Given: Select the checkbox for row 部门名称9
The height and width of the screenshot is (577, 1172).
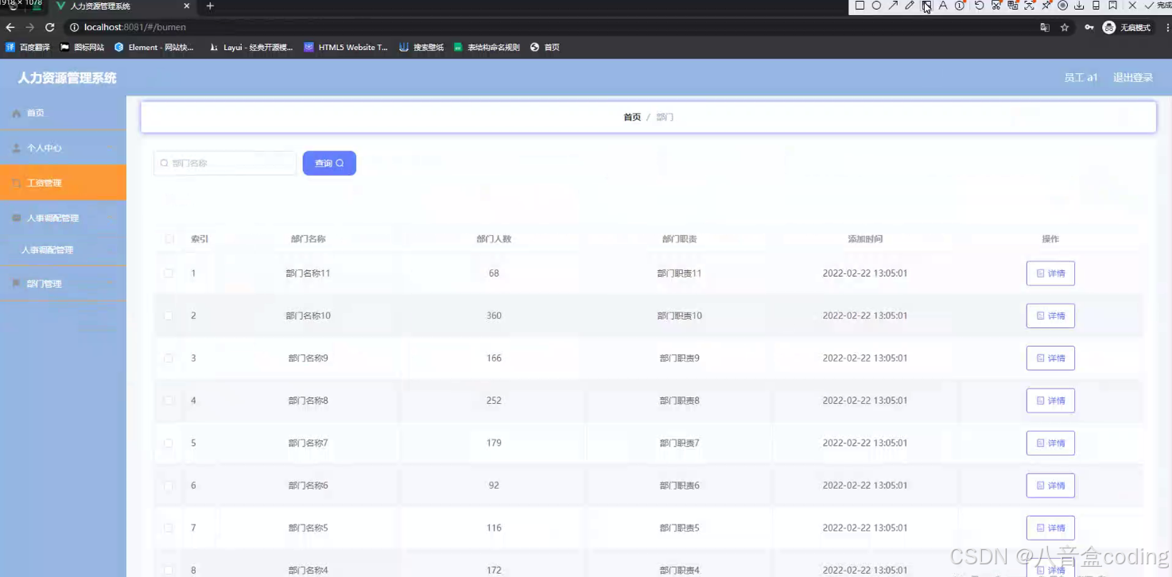Looking at the screenshot, I should coord(169,358).
